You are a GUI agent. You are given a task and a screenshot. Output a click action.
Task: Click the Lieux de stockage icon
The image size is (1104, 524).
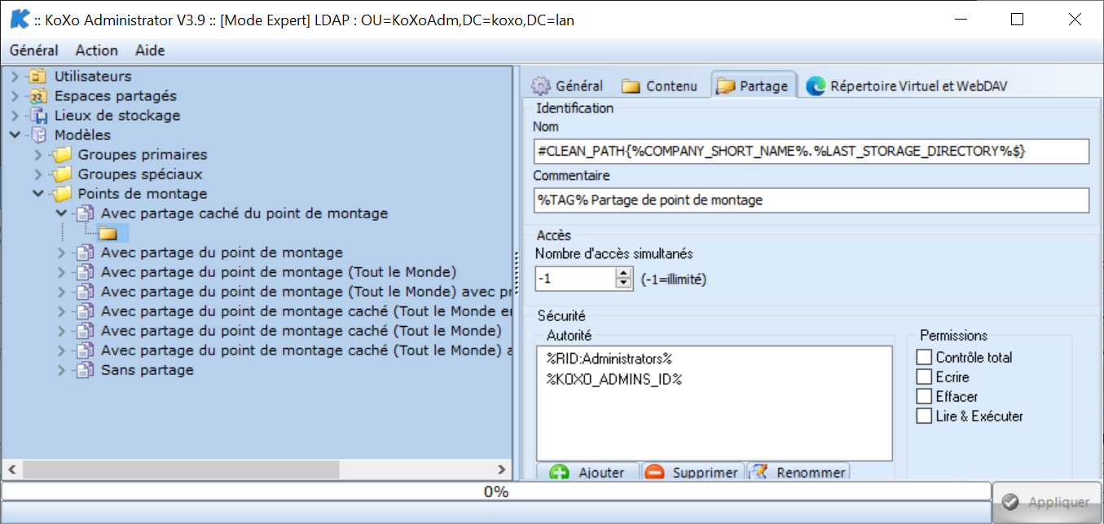click(38, 116)
